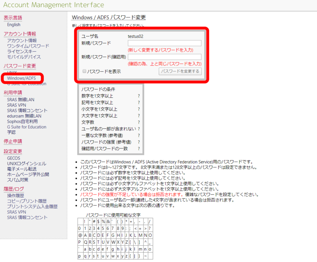Open SRAS 情報コンセント link under 履歴/ログ
317x262 pixels.
coord(27,218)
